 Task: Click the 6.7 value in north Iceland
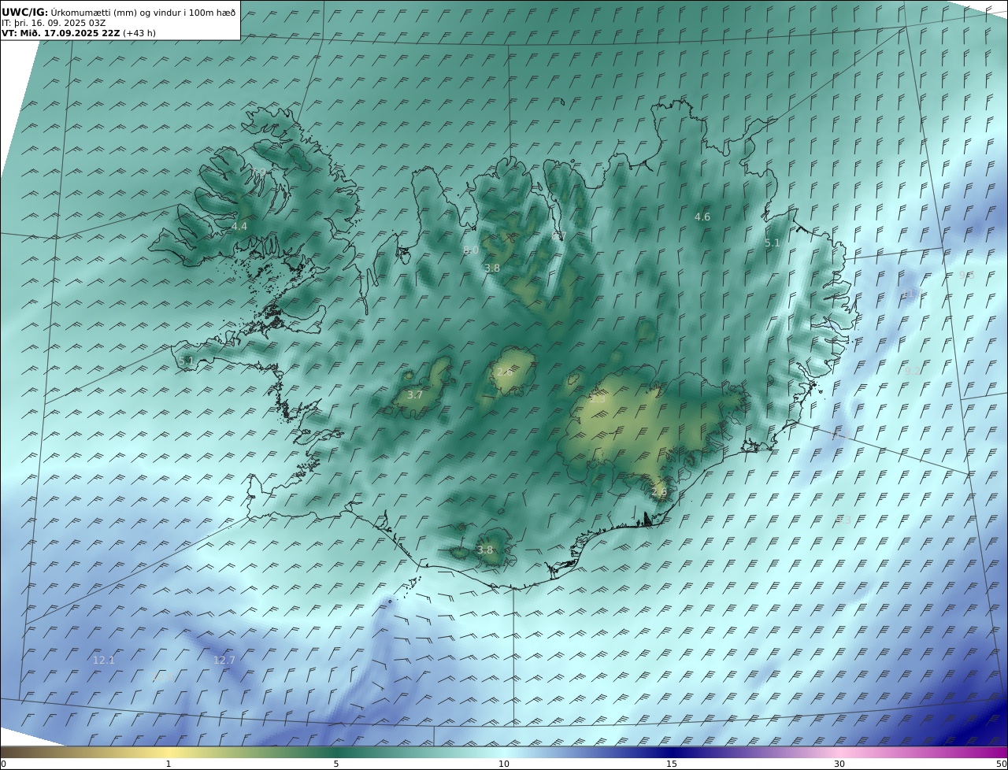point(558,235)
